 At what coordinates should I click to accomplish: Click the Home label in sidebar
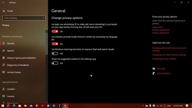pyautogui.click(x=10, y=11)
